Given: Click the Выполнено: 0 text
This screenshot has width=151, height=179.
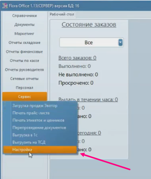Looking at the screenshot, I should click(x=75, y=66).
